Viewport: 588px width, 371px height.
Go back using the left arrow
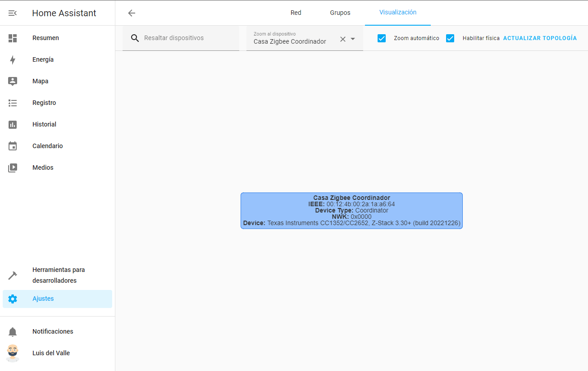pos(132,13)
